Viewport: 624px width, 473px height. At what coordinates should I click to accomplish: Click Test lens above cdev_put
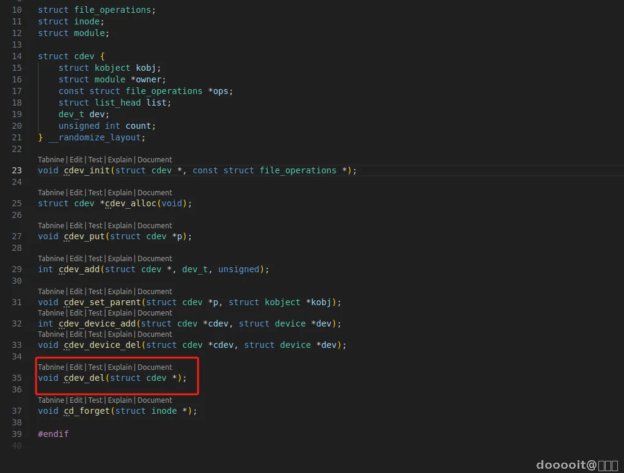[x=95, y=225]
